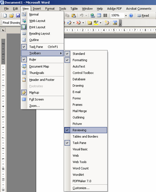
Task: Uncheck the Standard toolbar
Action: point(86,54)
